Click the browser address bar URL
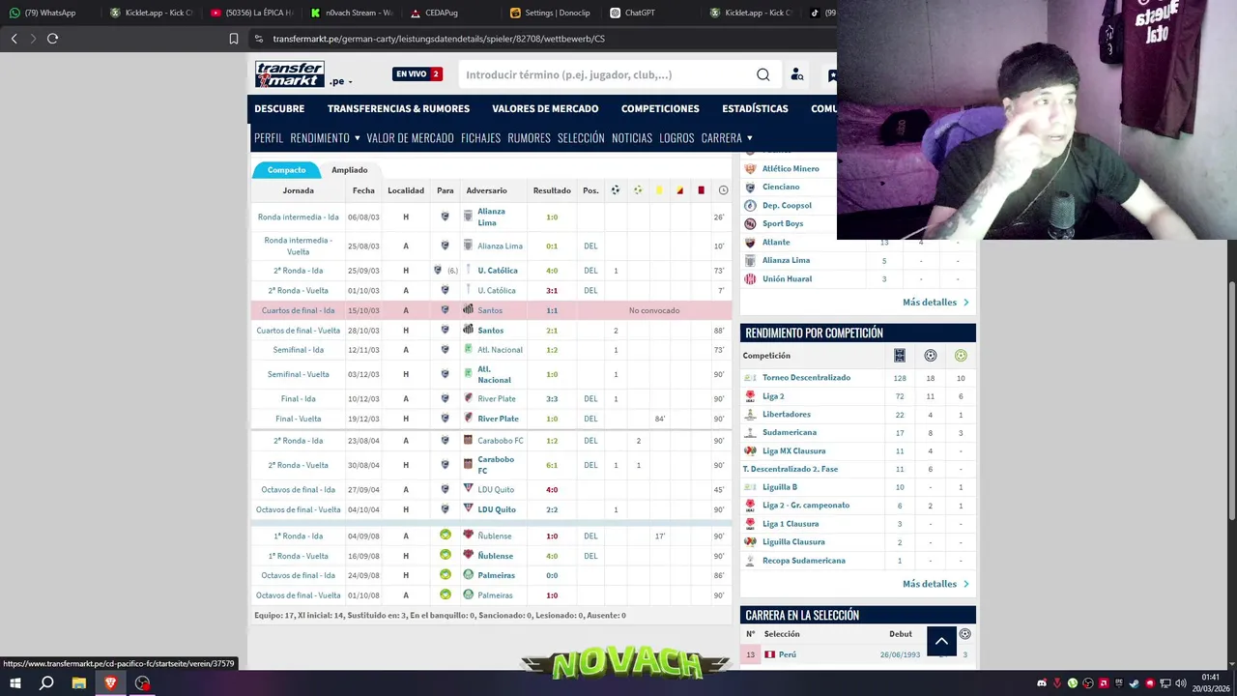Image resolution: width=1237 pixels, height=696 pixels. (439, 39)
